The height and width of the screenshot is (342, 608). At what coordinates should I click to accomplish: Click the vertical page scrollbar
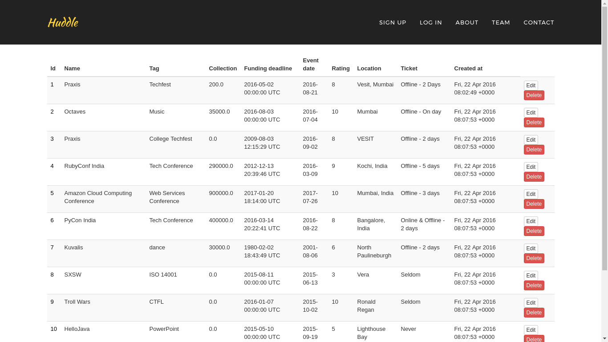pyautogui.click(x=604, y=134)
